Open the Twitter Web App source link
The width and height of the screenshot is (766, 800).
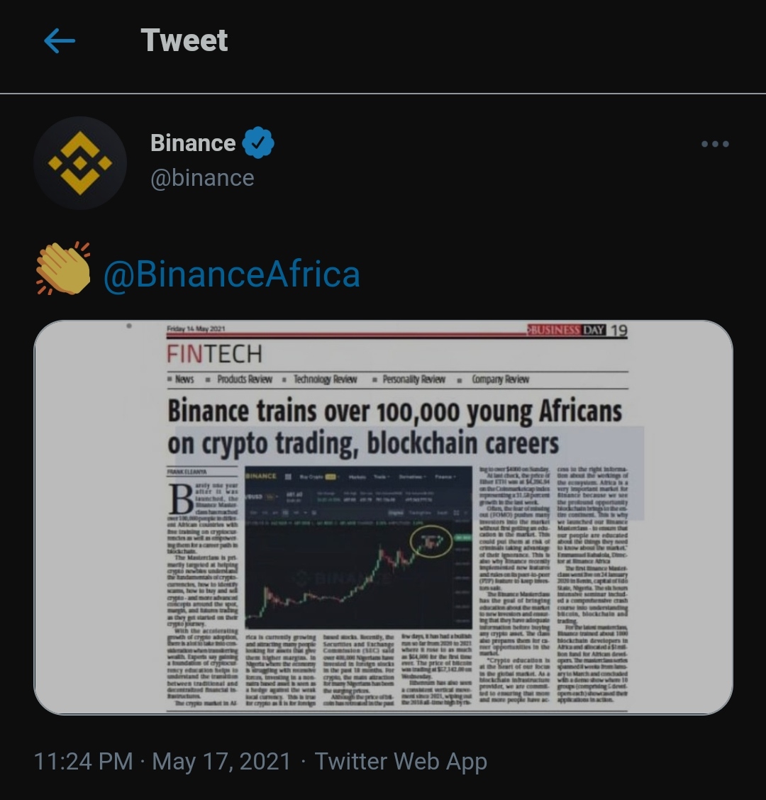[401, 762]
